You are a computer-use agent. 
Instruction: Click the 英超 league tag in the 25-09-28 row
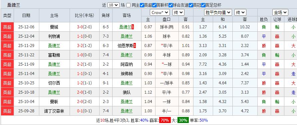(x=7, y=111)
